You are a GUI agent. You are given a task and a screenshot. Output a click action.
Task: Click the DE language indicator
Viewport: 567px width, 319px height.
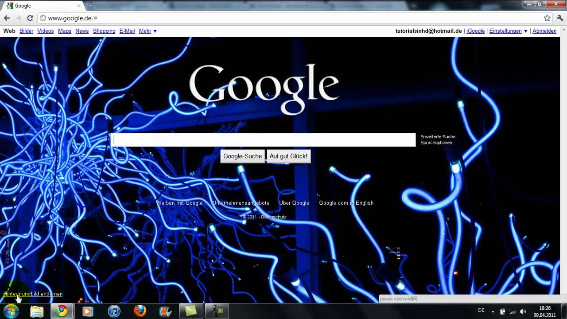tap(482, 311)
